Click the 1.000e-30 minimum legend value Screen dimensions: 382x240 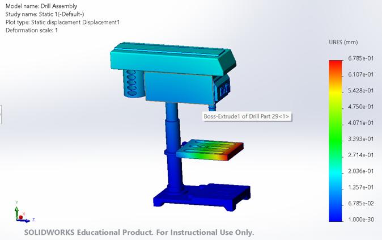(360, 219)
